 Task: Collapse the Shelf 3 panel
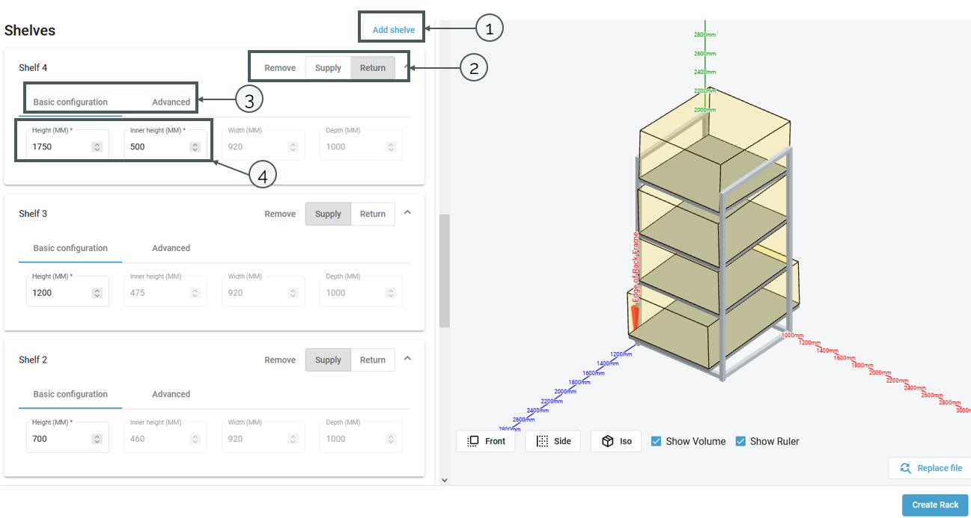(x=407, y=212)
